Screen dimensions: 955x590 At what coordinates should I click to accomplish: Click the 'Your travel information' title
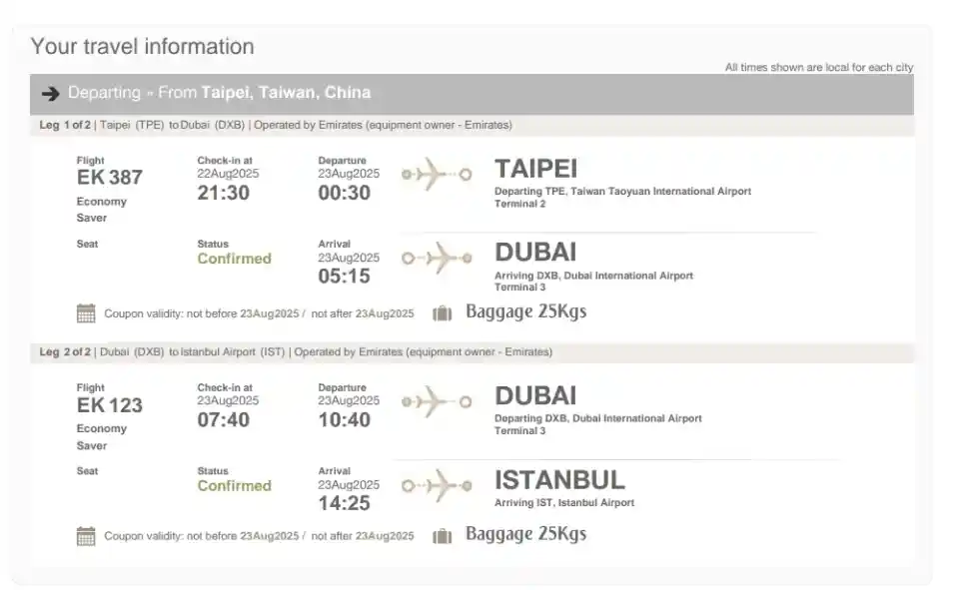pyautogui.click(x=142, y=47)
